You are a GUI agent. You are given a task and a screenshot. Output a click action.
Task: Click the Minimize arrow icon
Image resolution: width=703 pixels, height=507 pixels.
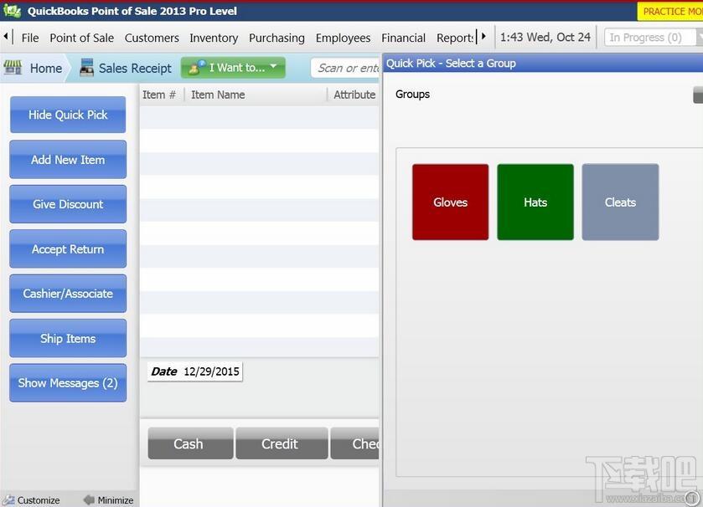pos(89,499)
